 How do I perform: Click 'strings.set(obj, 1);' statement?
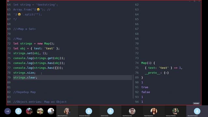30,53
